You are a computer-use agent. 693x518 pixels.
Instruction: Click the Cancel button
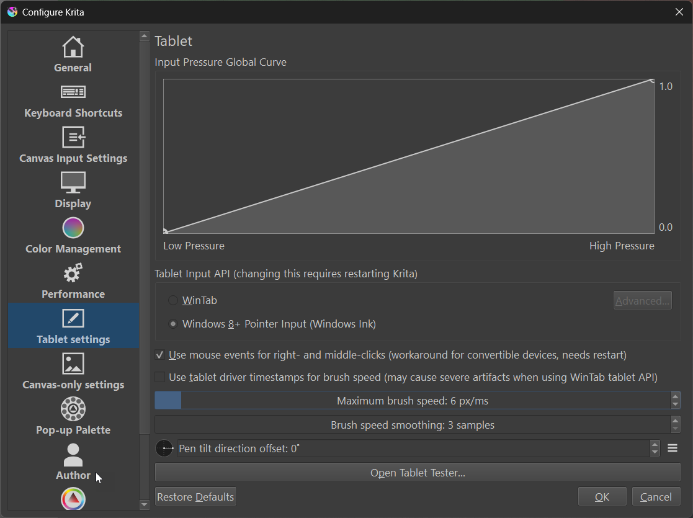coord(656,497)
